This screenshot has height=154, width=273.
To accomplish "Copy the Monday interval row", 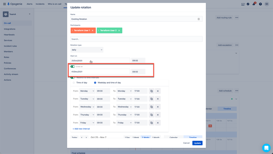I will (151, 91).
